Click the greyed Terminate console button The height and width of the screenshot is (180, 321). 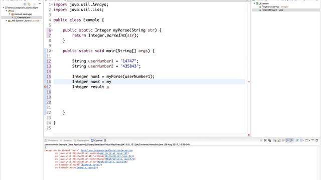pos(261,140)
